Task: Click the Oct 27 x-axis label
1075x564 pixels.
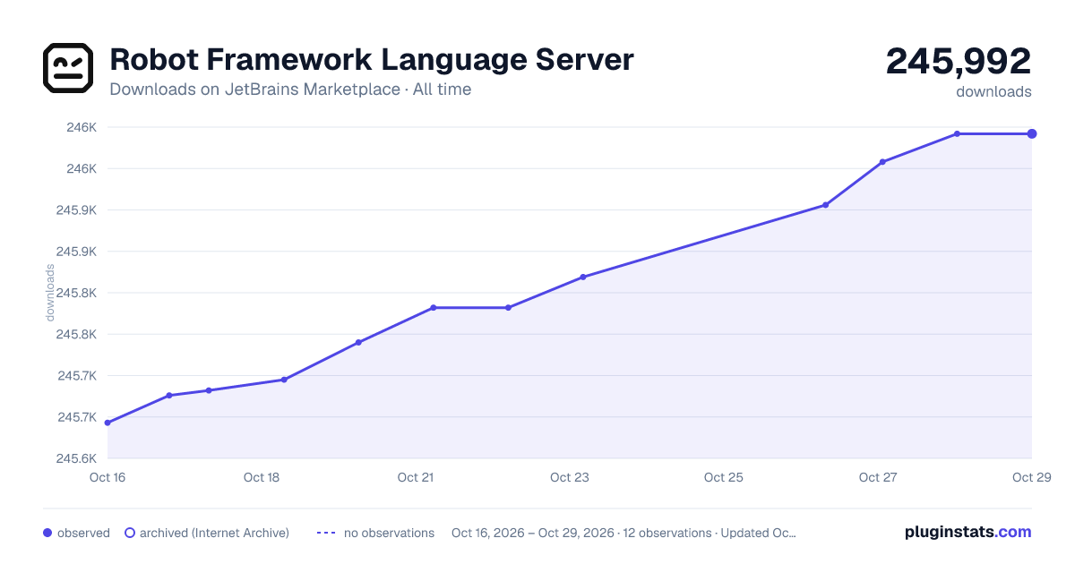Action: [878, 477]
